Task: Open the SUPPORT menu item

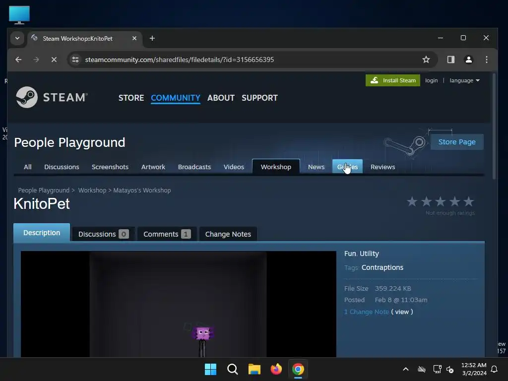Action: pyautogui.click(x=259, y=98)
